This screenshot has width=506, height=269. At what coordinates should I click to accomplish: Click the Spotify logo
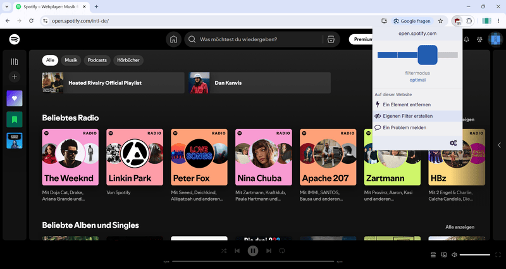pyautogui.click(x=15, y=39)
